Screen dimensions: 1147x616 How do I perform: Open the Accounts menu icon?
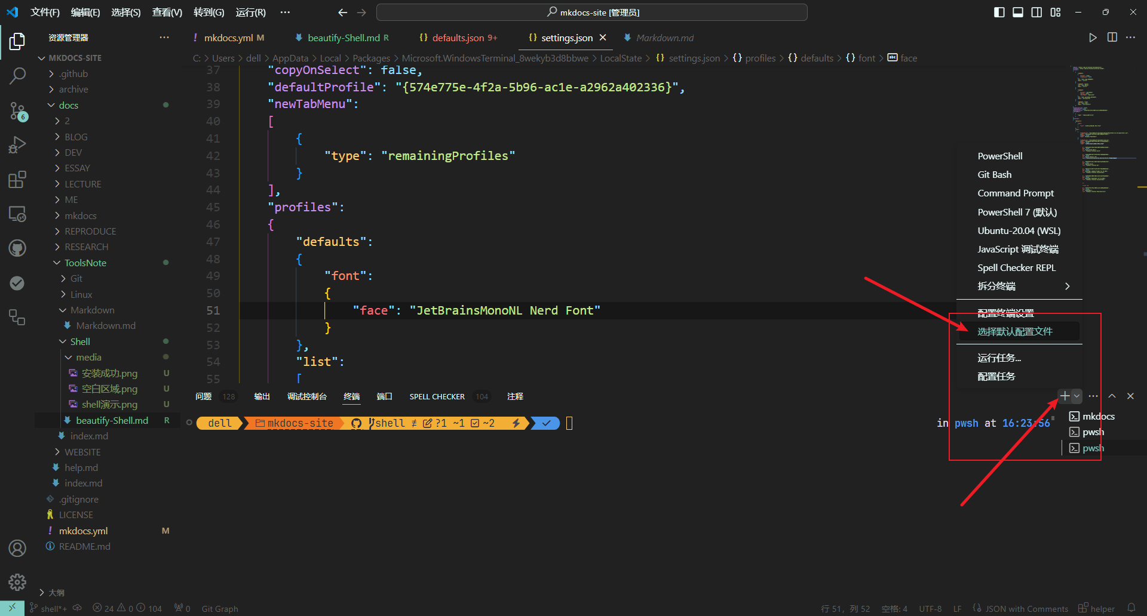click(x=17, y=548)
